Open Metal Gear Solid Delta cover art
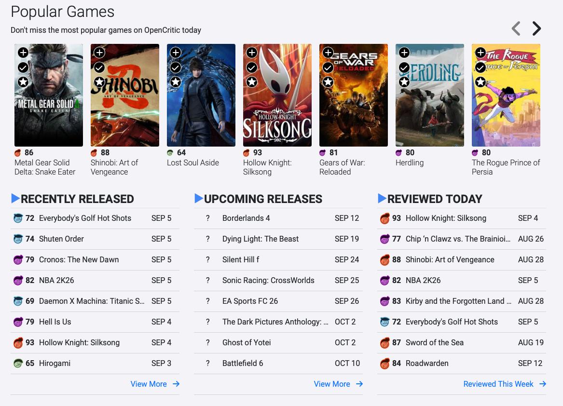Screen dimensions: 563x406 point(48,95)
